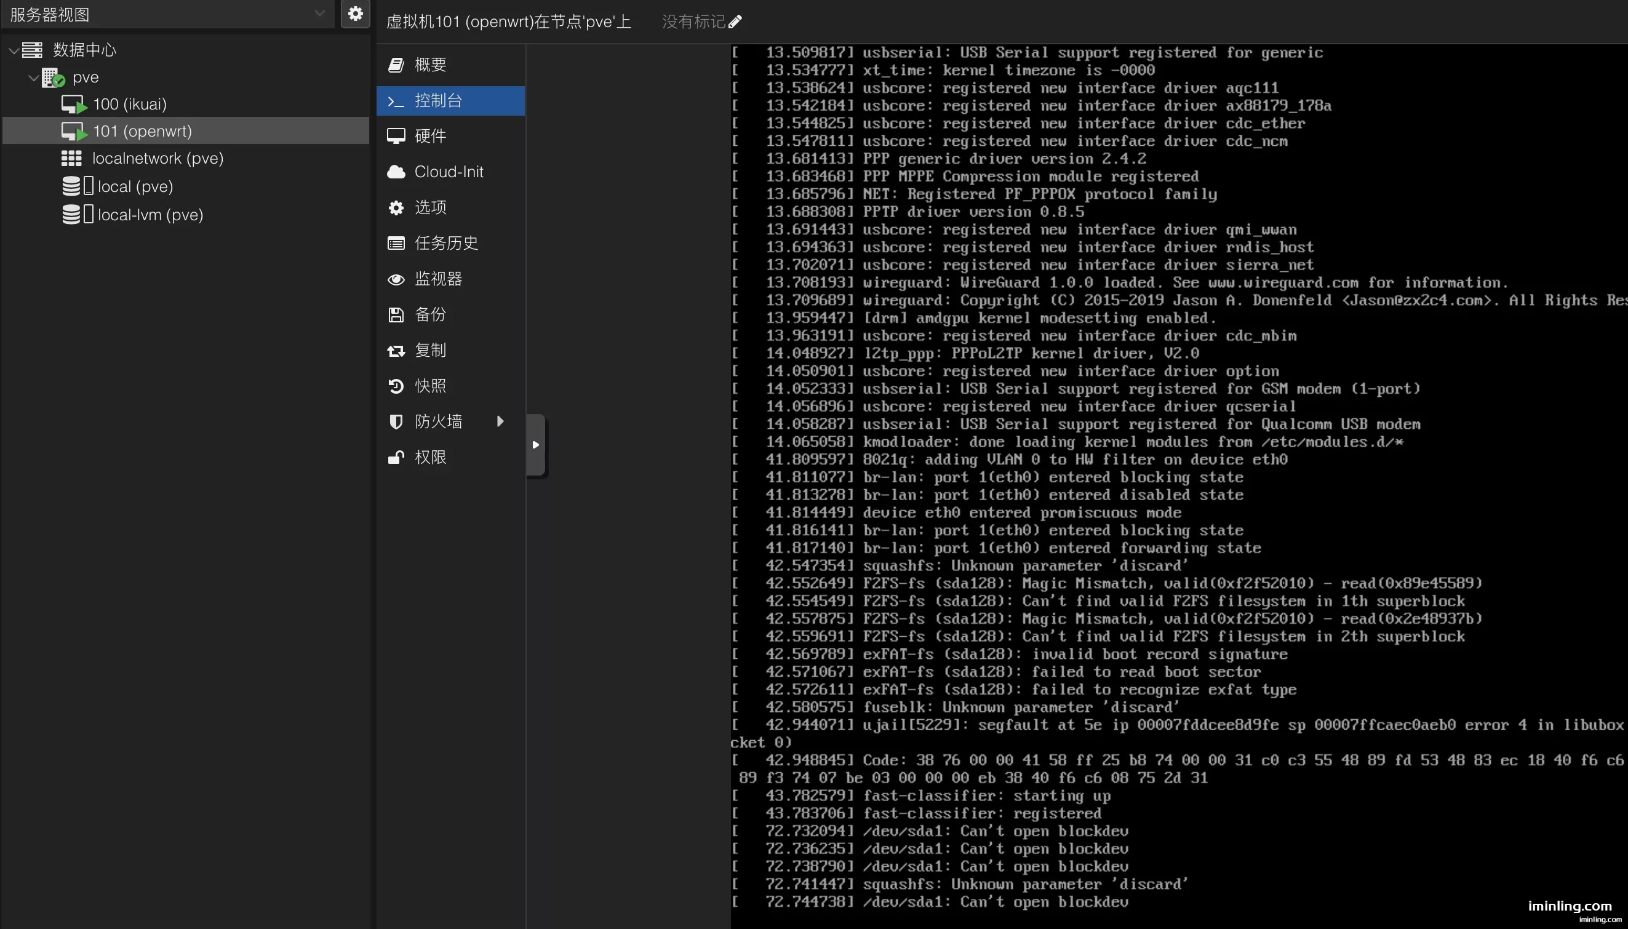Collapse the pve node arrow

[33, 77]
